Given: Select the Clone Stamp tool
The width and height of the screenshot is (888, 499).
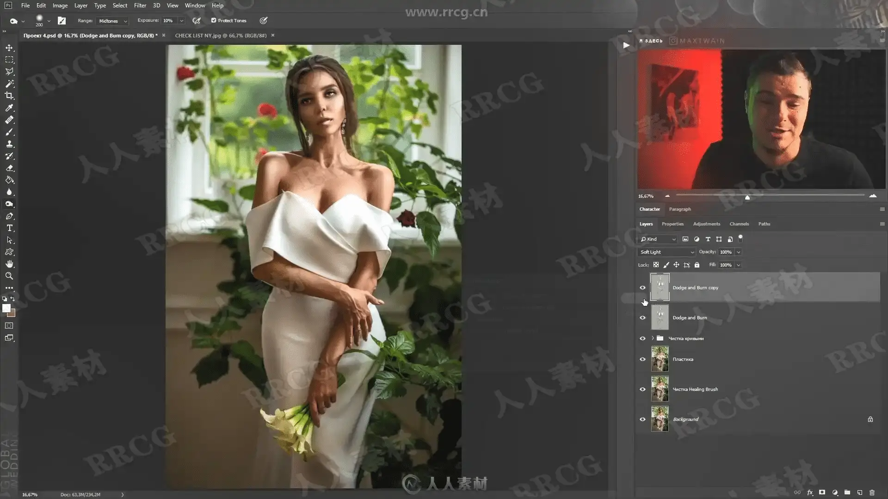Looking at the screenshot, I should 9,144.
